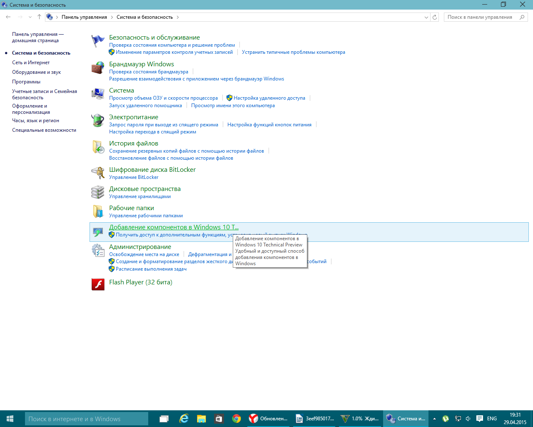Refresh the control panel view

click(x=435, y=17)
